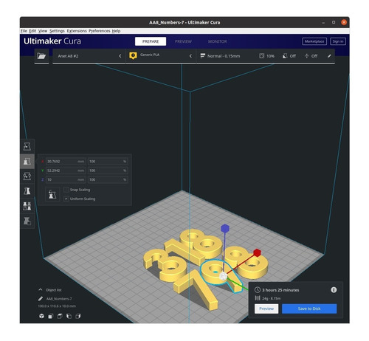
Task: Edit the Y scale percent field
Action: (108, 170)
